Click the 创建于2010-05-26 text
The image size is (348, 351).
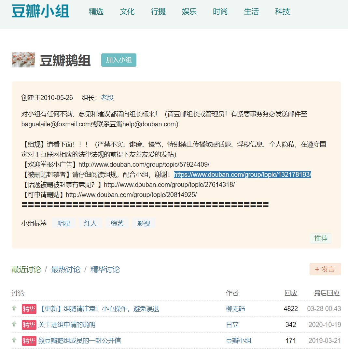47,98
